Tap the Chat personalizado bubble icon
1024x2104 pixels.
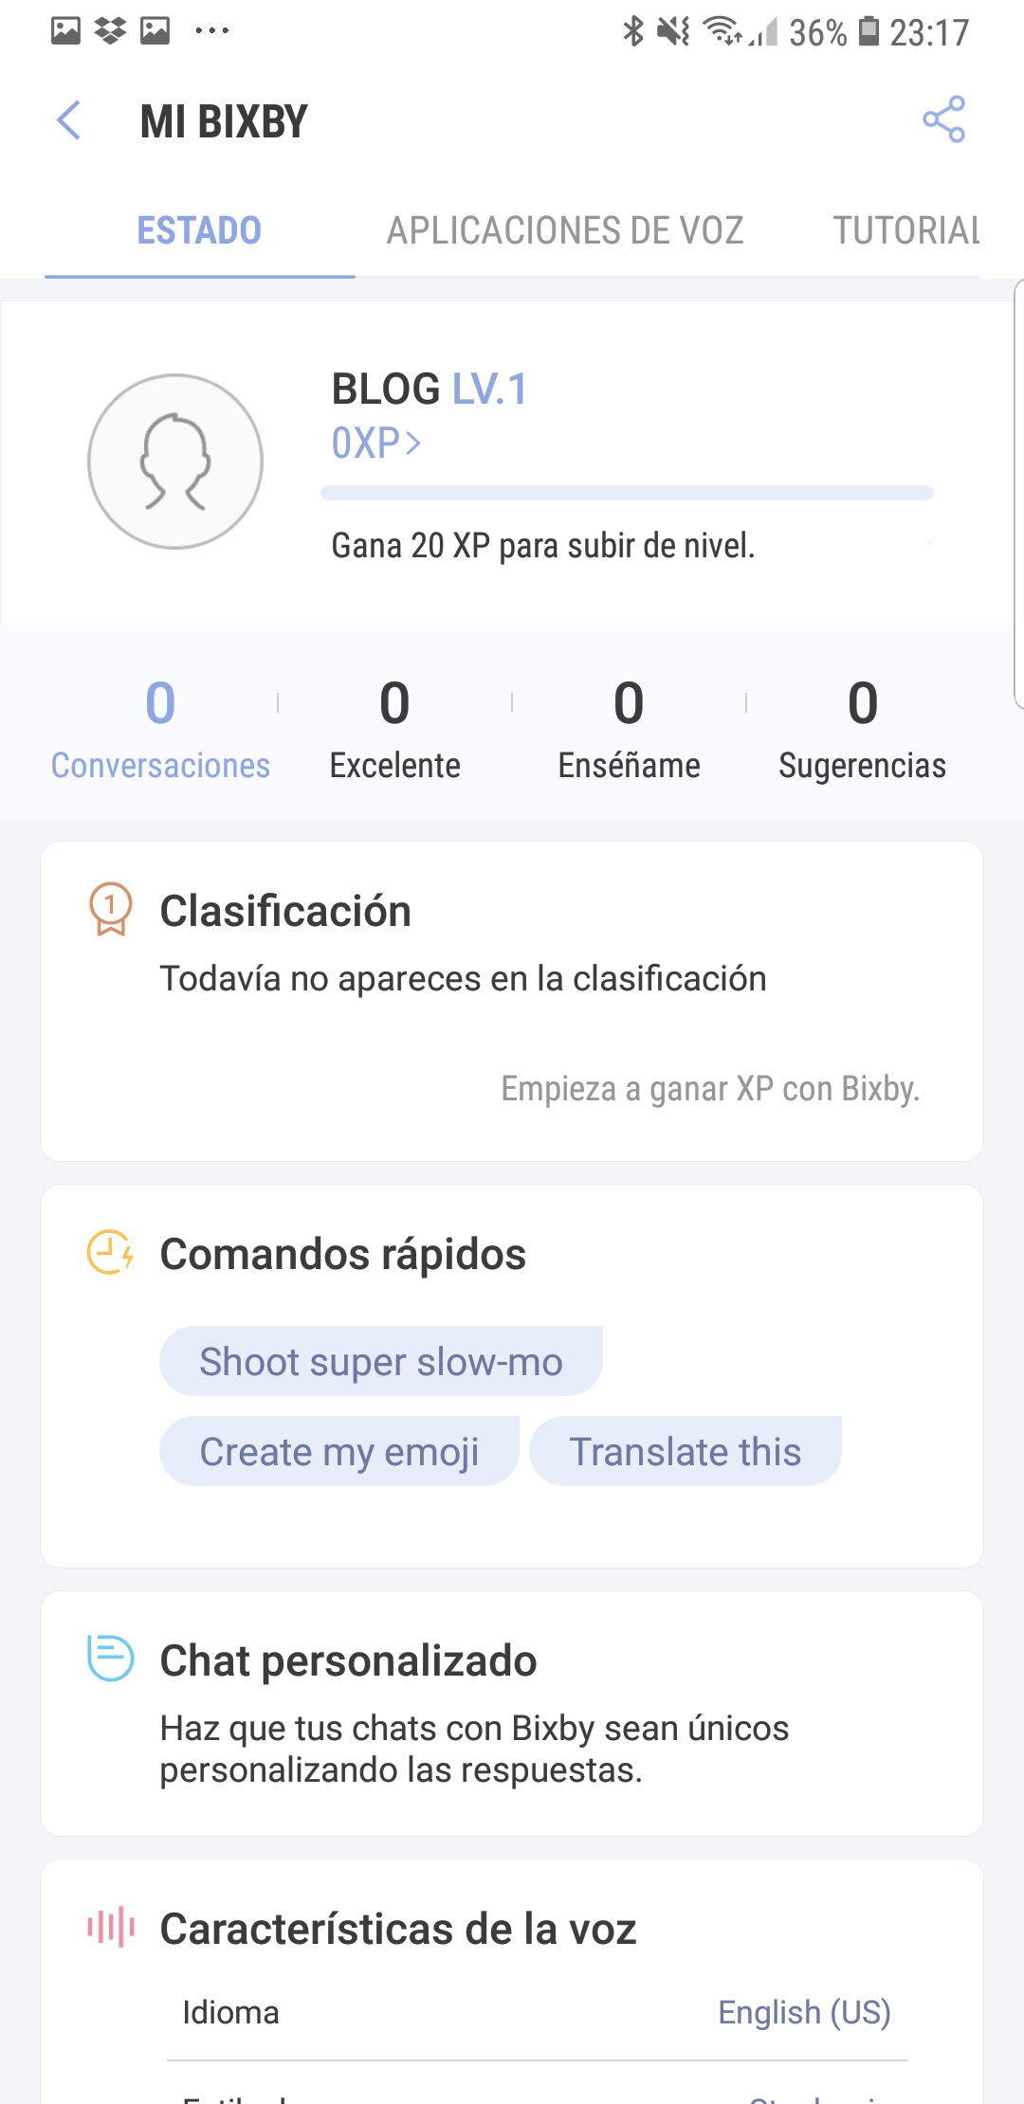click(110, 1659)
